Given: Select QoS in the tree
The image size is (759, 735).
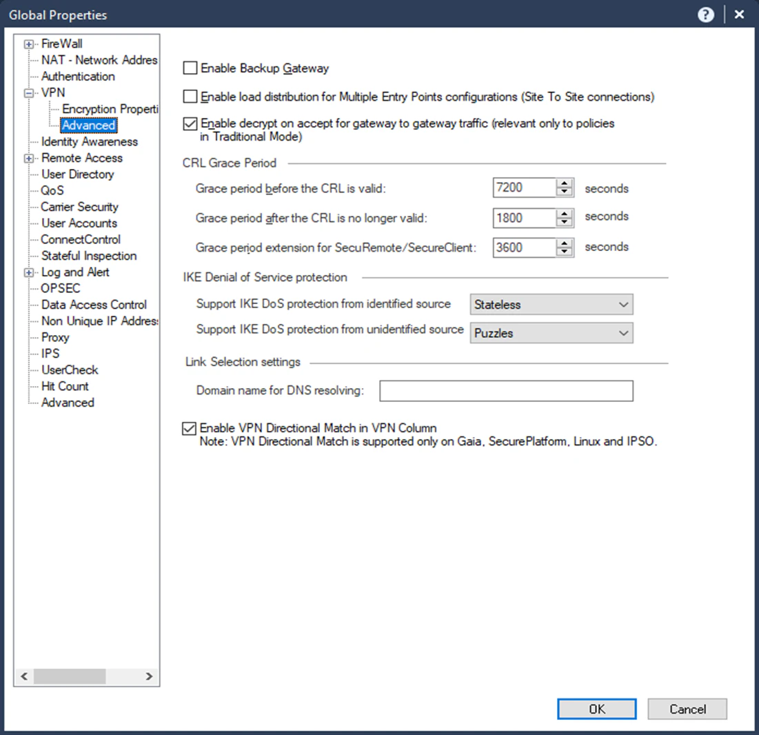Looking at the screenshot, I should pos(52,191).
